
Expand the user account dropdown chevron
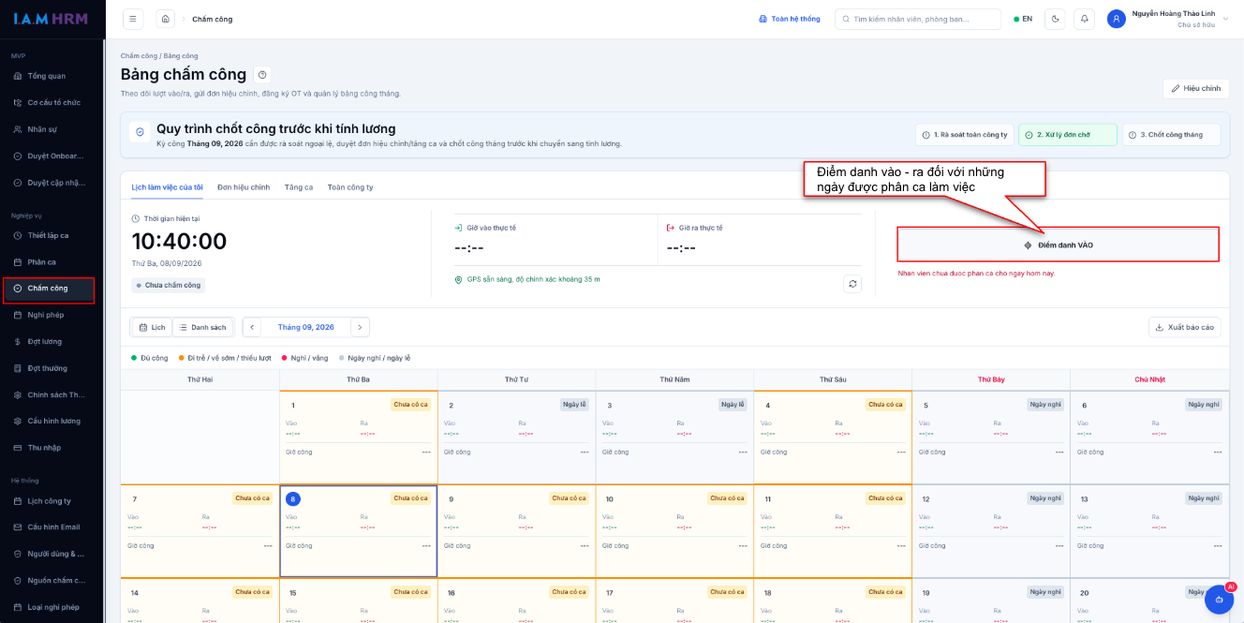[1227, 19]
